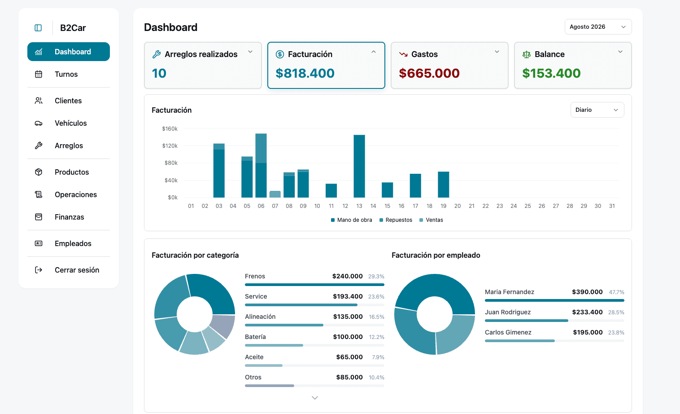This screenshot has height=414, width=680.
Task: Click the Clientes people icon
Action: (x=39, y=101)
